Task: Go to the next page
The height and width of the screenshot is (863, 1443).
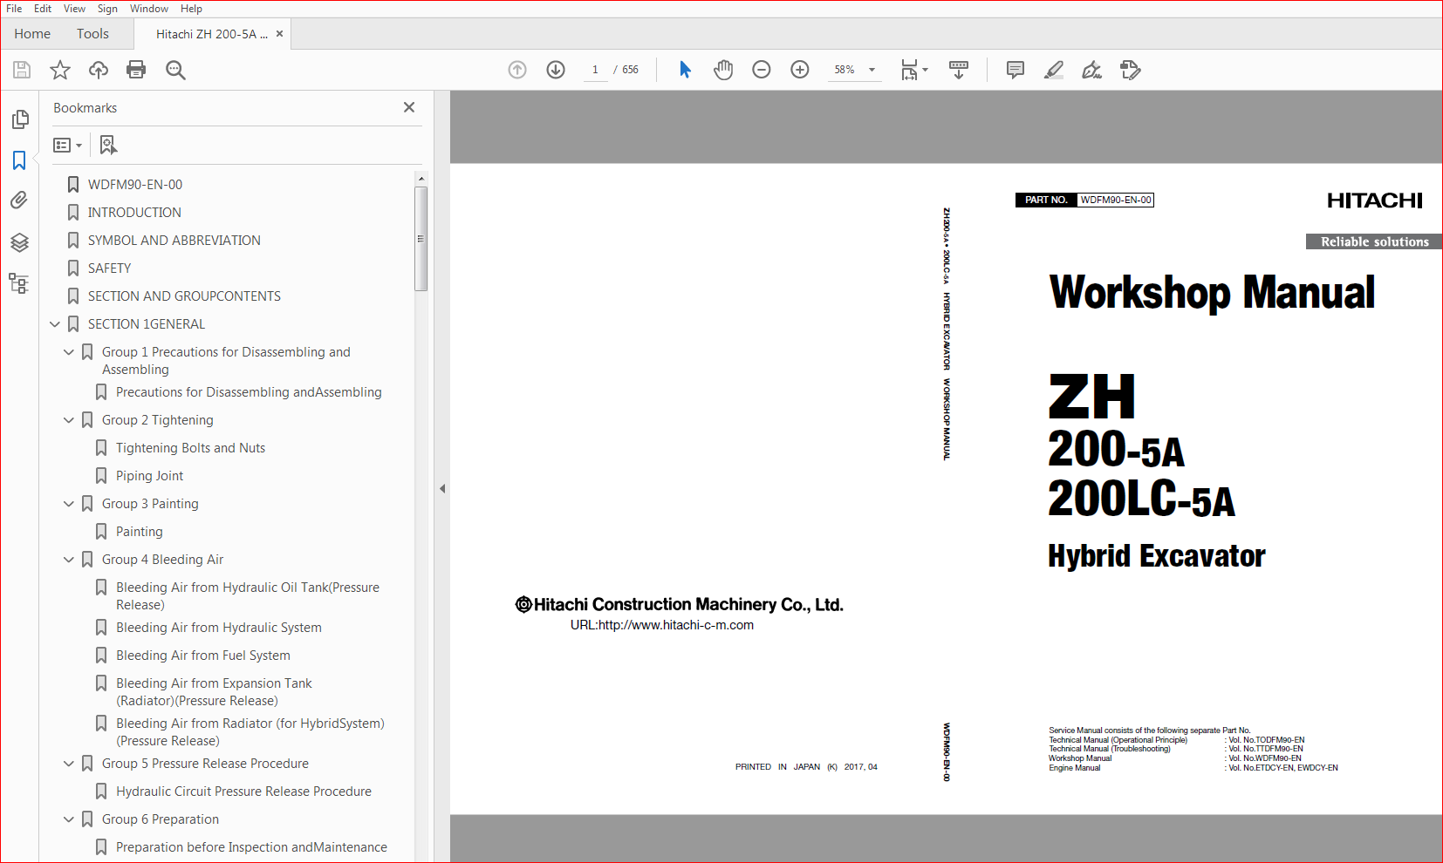Action: pos(556,70)
